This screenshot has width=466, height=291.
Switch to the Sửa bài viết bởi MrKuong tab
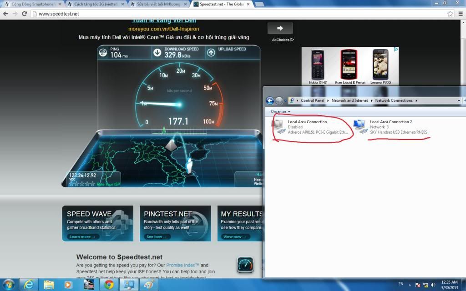coord(158,4)
